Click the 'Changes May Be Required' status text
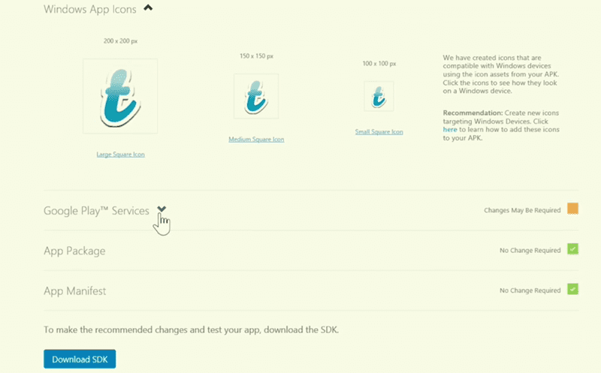 [522, 210]
